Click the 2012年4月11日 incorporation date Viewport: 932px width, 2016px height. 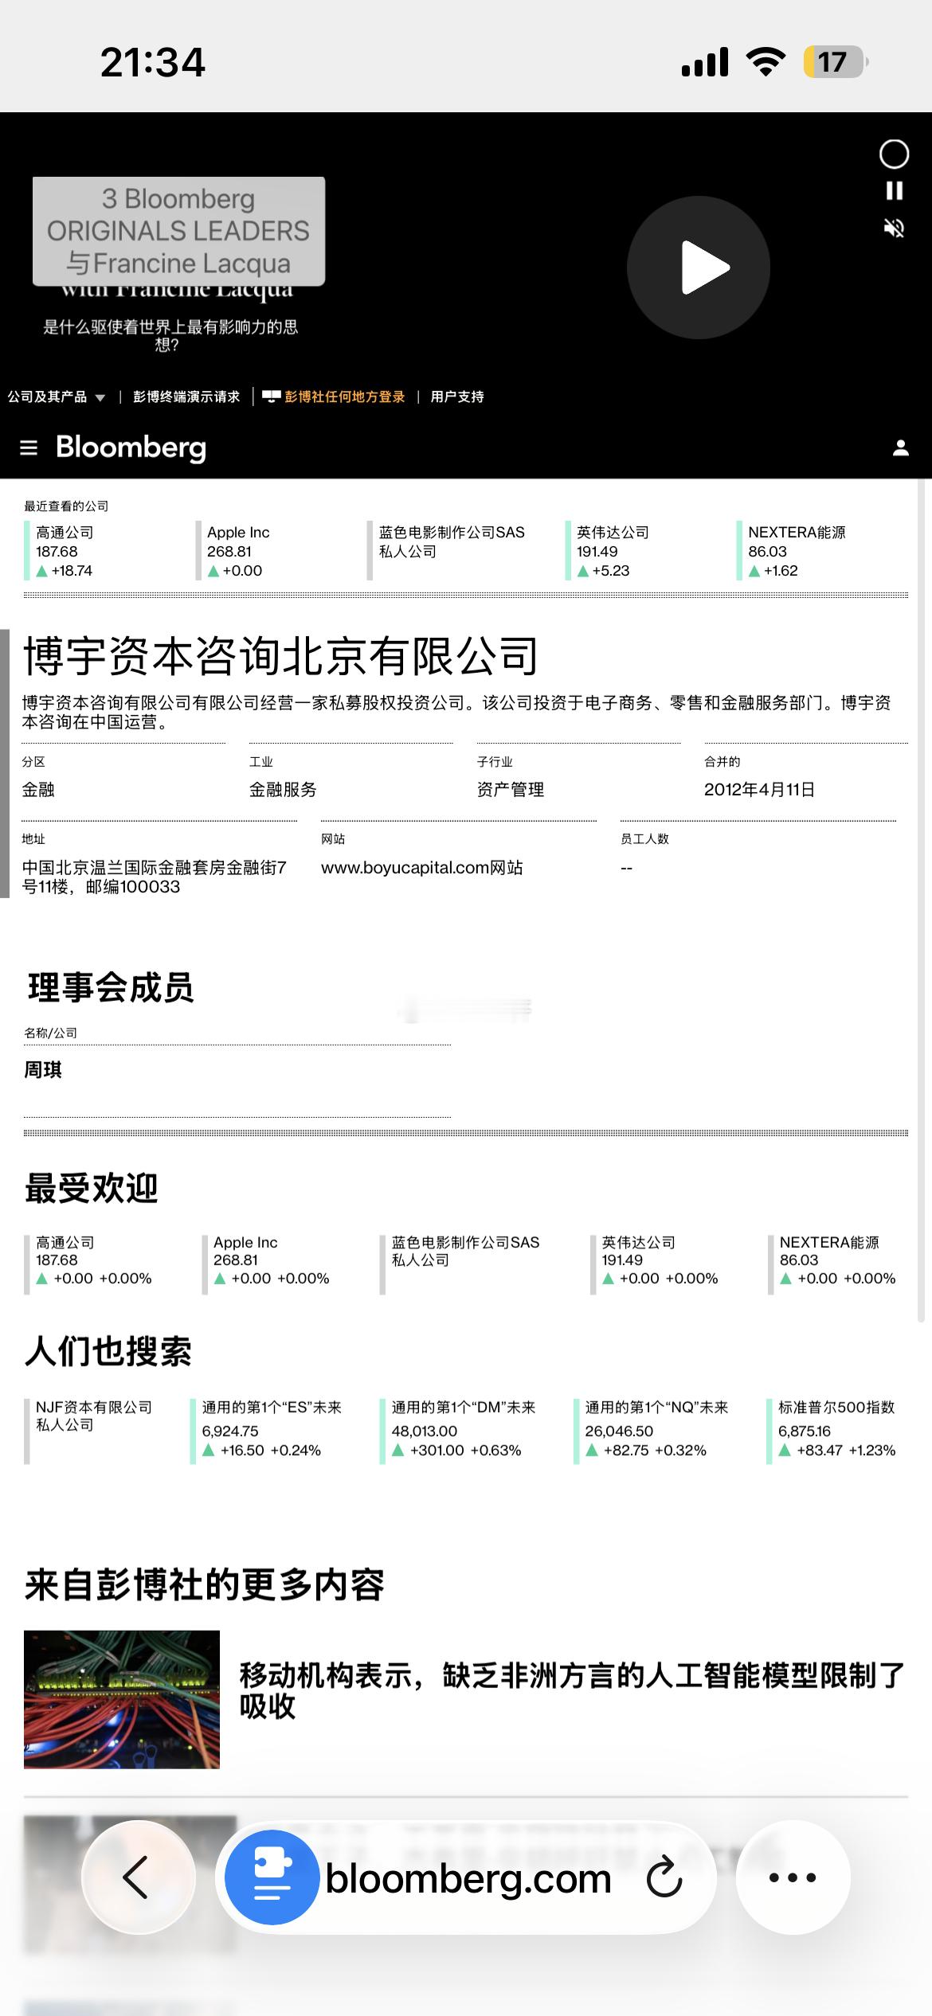pos(759,790)
